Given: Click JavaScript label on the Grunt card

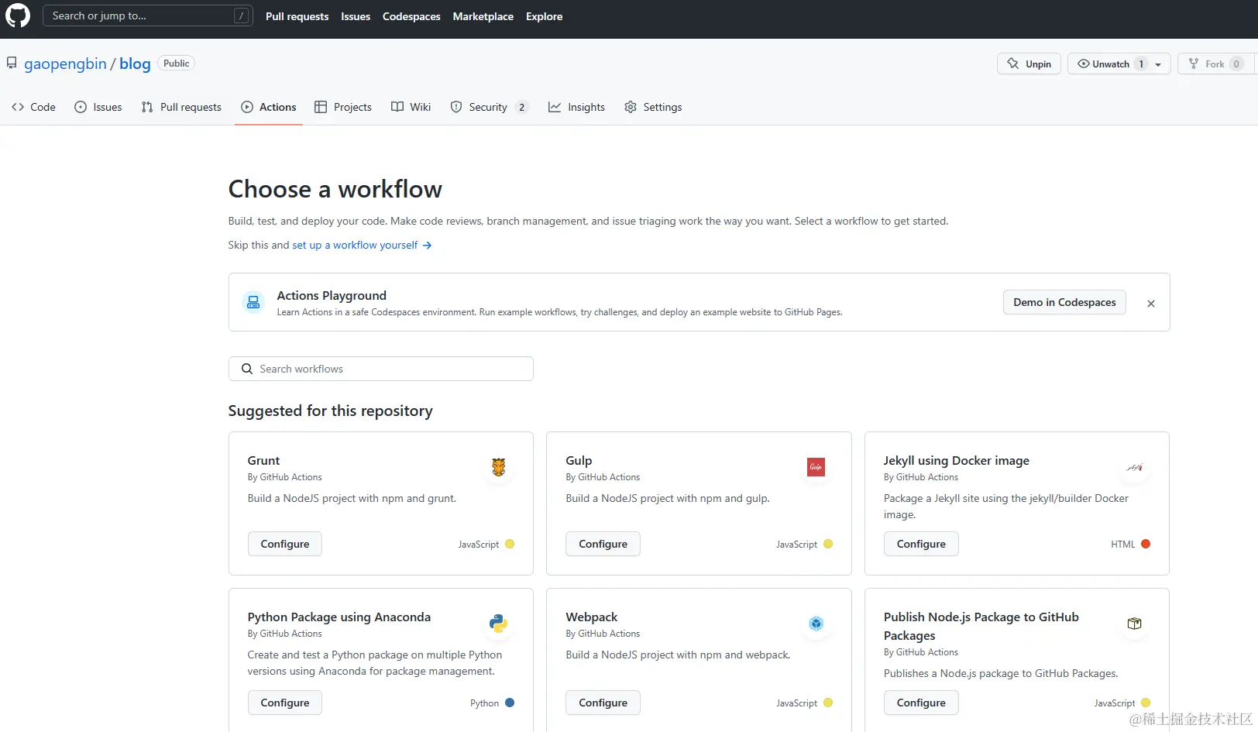Looking at the screenshot, I should [x=479, y=545].
